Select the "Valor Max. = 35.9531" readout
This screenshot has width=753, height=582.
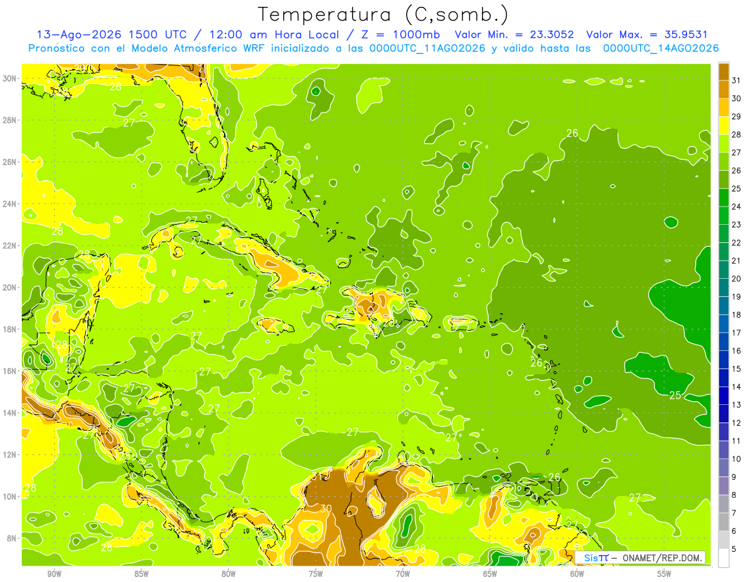(647, 35)
